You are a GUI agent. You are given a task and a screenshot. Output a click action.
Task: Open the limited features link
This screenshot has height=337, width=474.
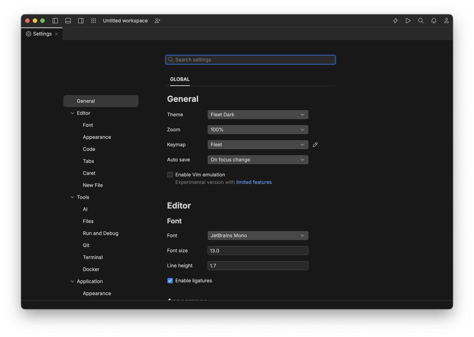(x=254, y=182)
